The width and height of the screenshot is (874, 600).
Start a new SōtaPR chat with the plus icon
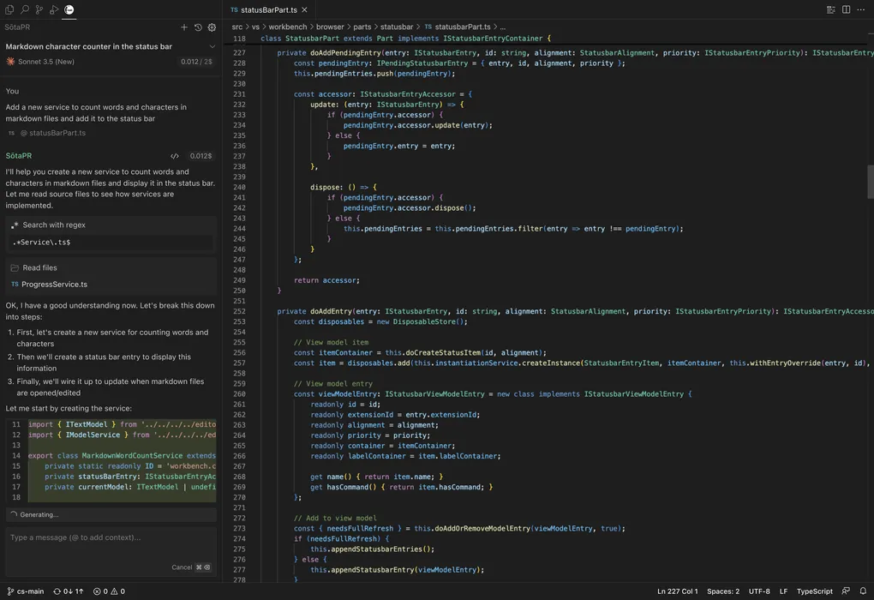pyautogui.click(x=183, y=27)
